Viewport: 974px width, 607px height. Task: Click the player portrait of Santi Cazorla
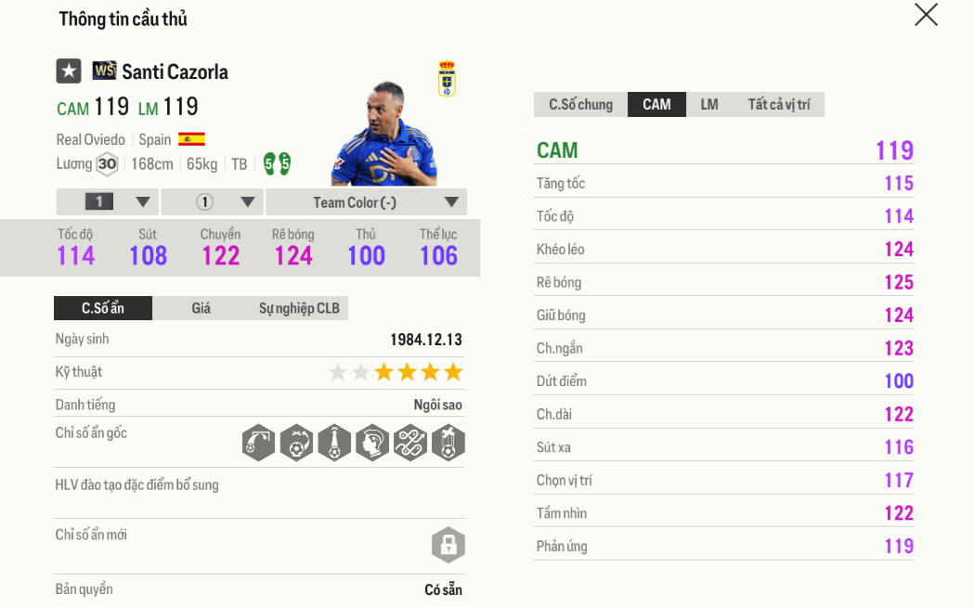[381, 130]
